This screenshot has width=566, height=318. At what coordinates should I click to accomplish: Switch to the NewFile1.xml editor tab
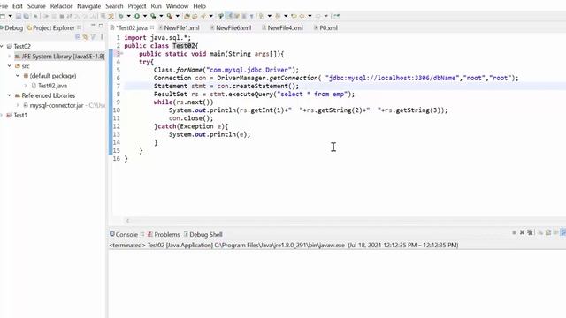[x=179, y=27]
